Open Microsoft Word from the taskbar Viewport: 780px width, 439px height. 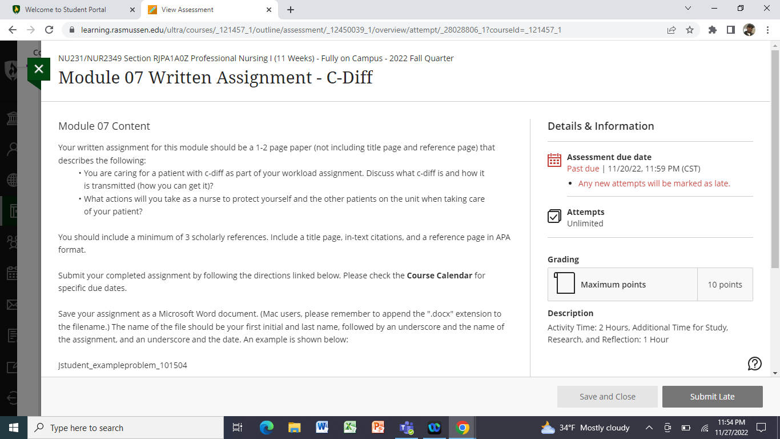click(322, 428)
